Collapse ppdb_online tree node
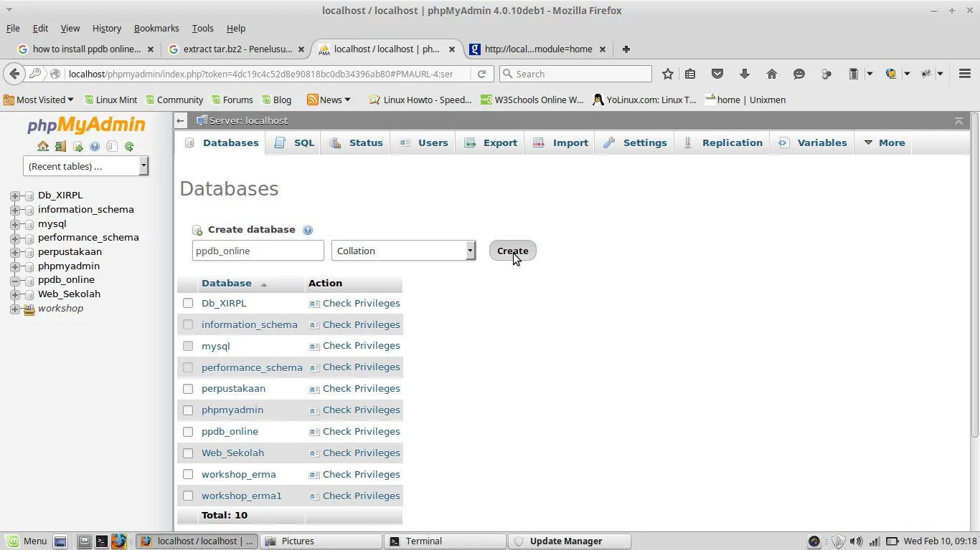 pos(14,280)
